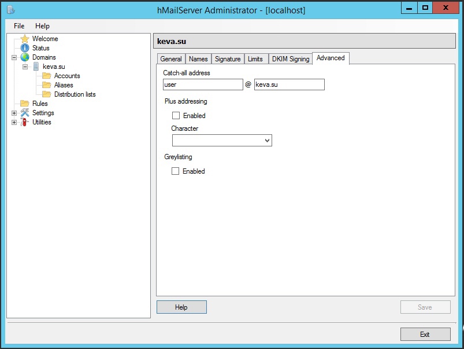Click the Utilities knife icon
464x349 pixels.
25,122
